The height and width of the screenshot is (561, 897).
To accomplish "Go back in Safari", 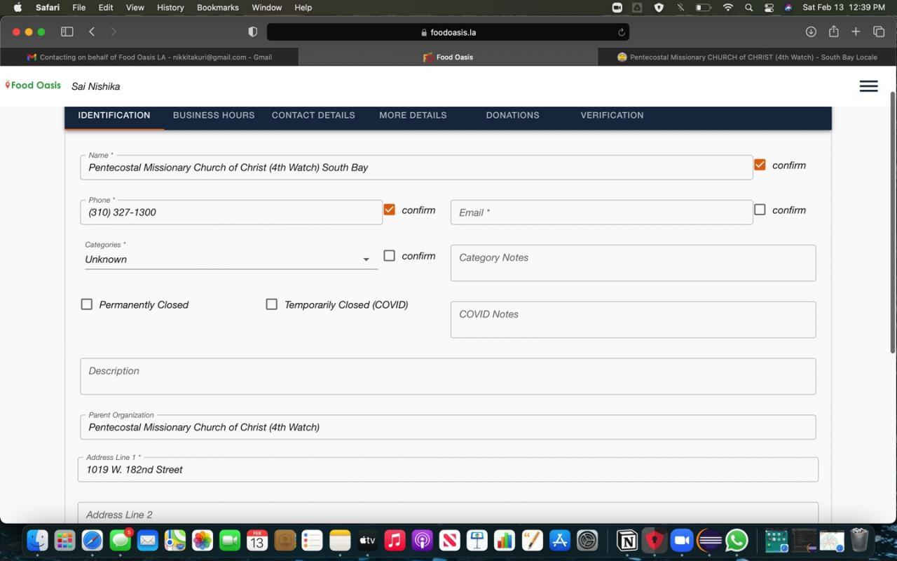I will [92, 32].
